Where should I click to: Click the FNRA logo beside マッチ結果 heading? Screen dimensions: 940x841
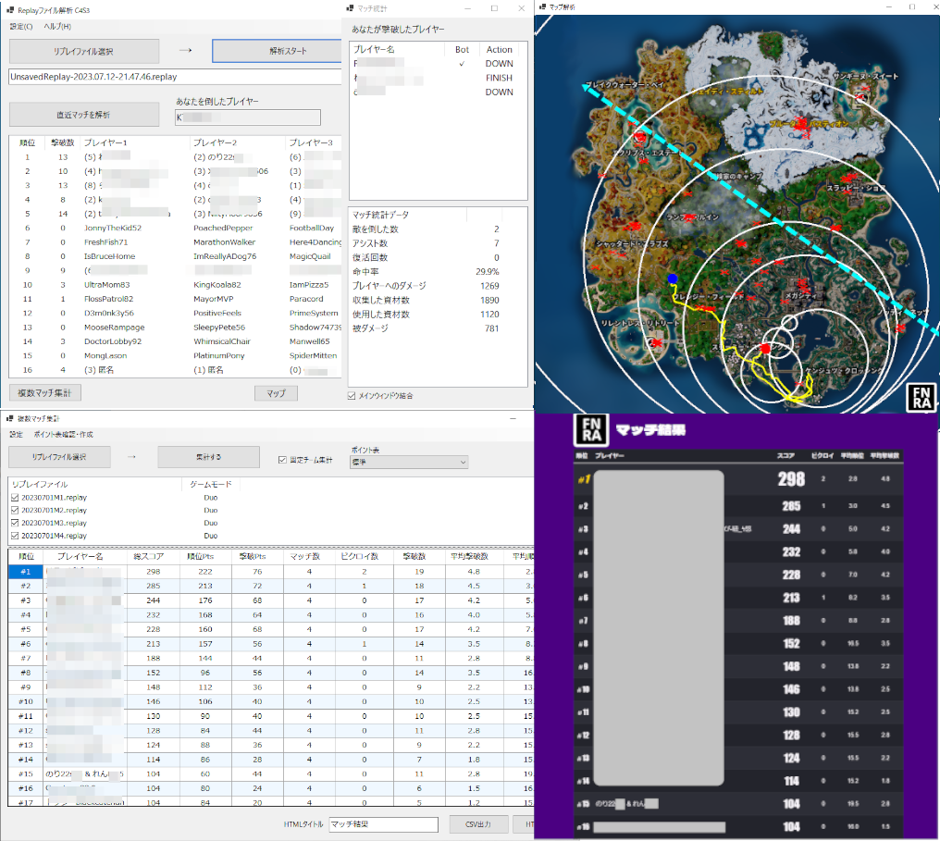[591, 430]
